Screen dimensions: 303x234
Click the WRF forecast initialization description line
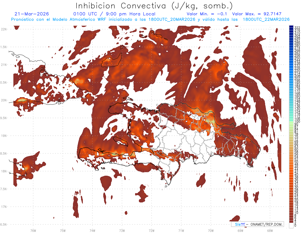pyautogui.click(x=150, y=19)
